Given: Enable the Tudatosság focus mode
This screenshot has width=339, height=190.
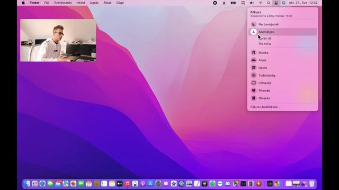Looking at the screenshot, I should pyautogui.click(x=282, y=75).
